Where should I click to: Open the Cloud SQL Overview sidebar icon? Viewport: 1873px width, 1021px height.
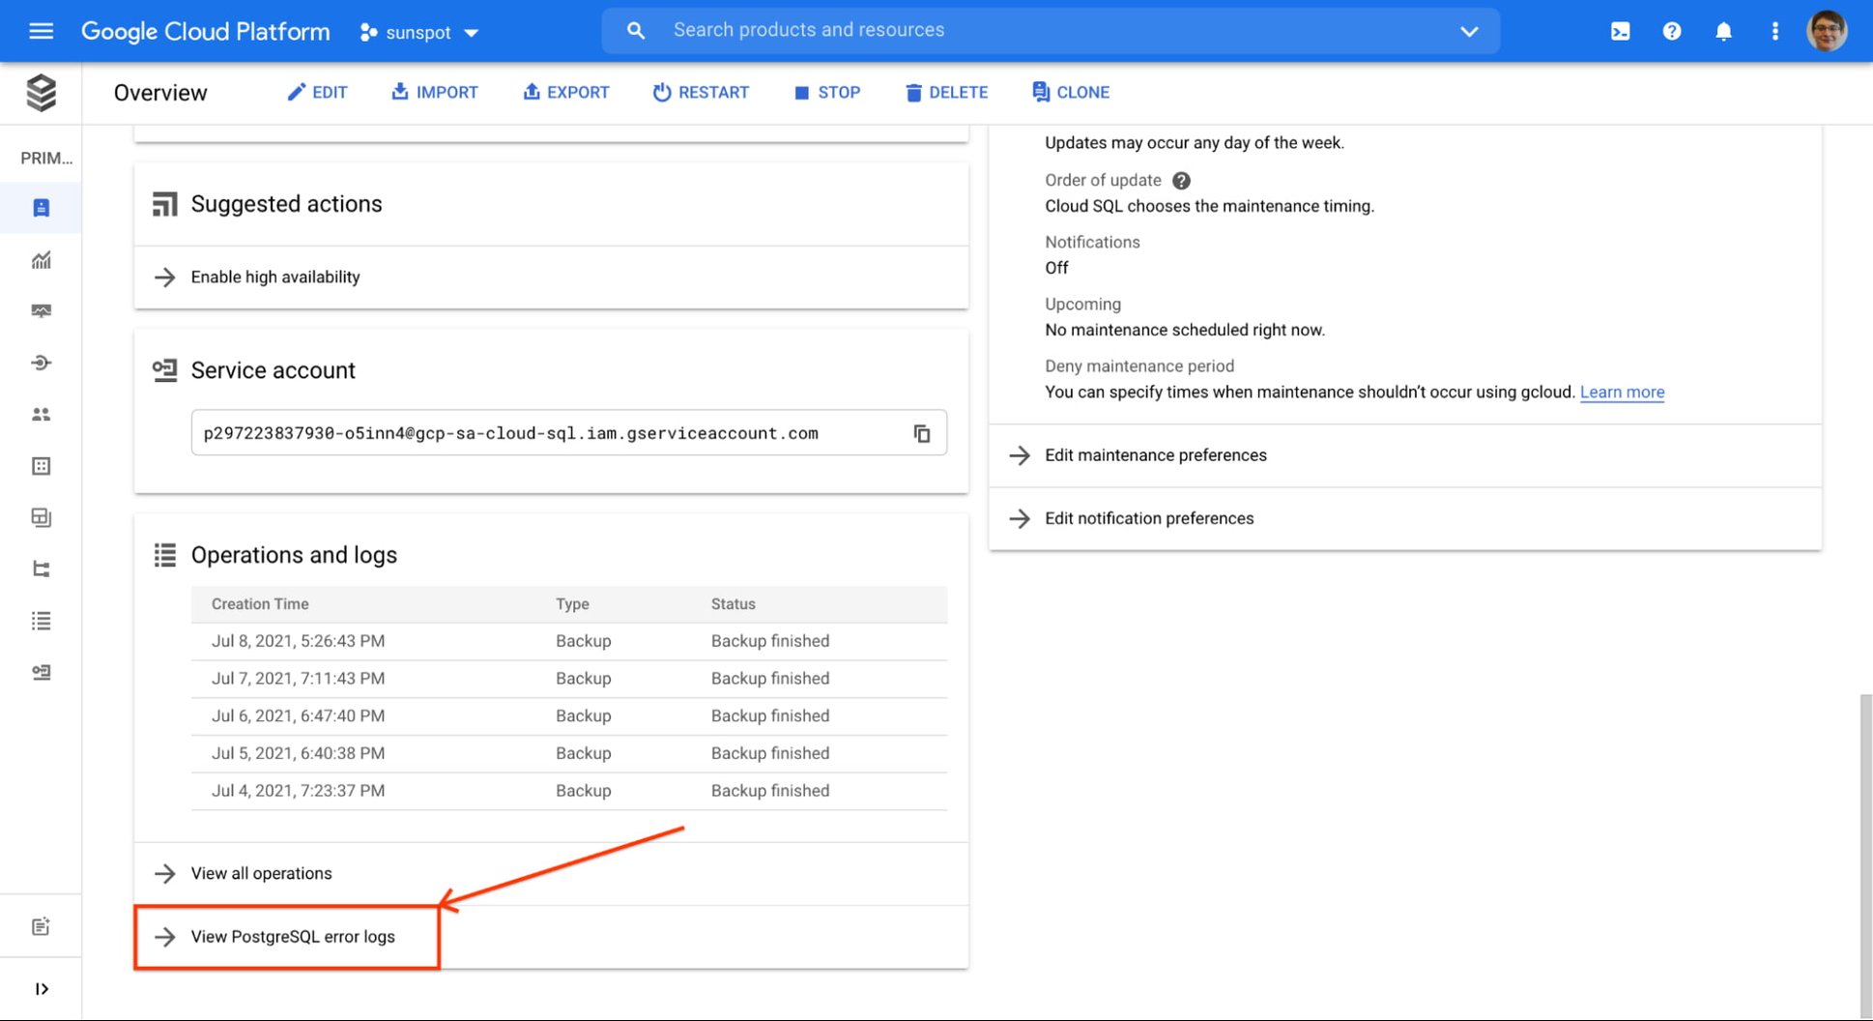tap(41, 207)
